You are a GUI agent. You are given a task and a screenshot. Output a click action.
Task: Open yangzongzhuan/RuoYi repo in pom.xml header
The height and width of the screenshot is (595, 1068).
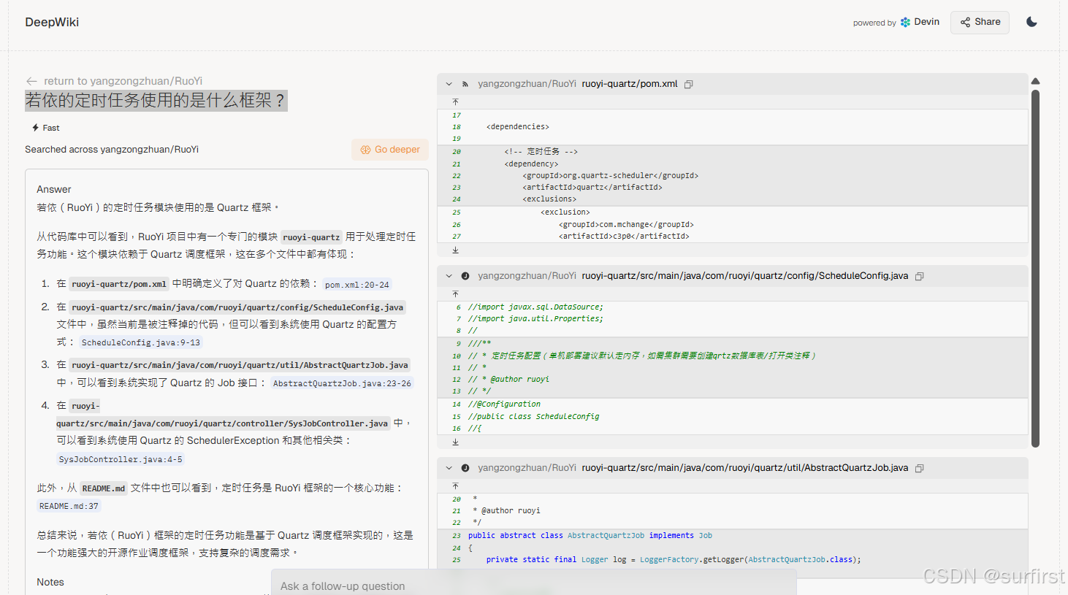(x=527, y=84)
